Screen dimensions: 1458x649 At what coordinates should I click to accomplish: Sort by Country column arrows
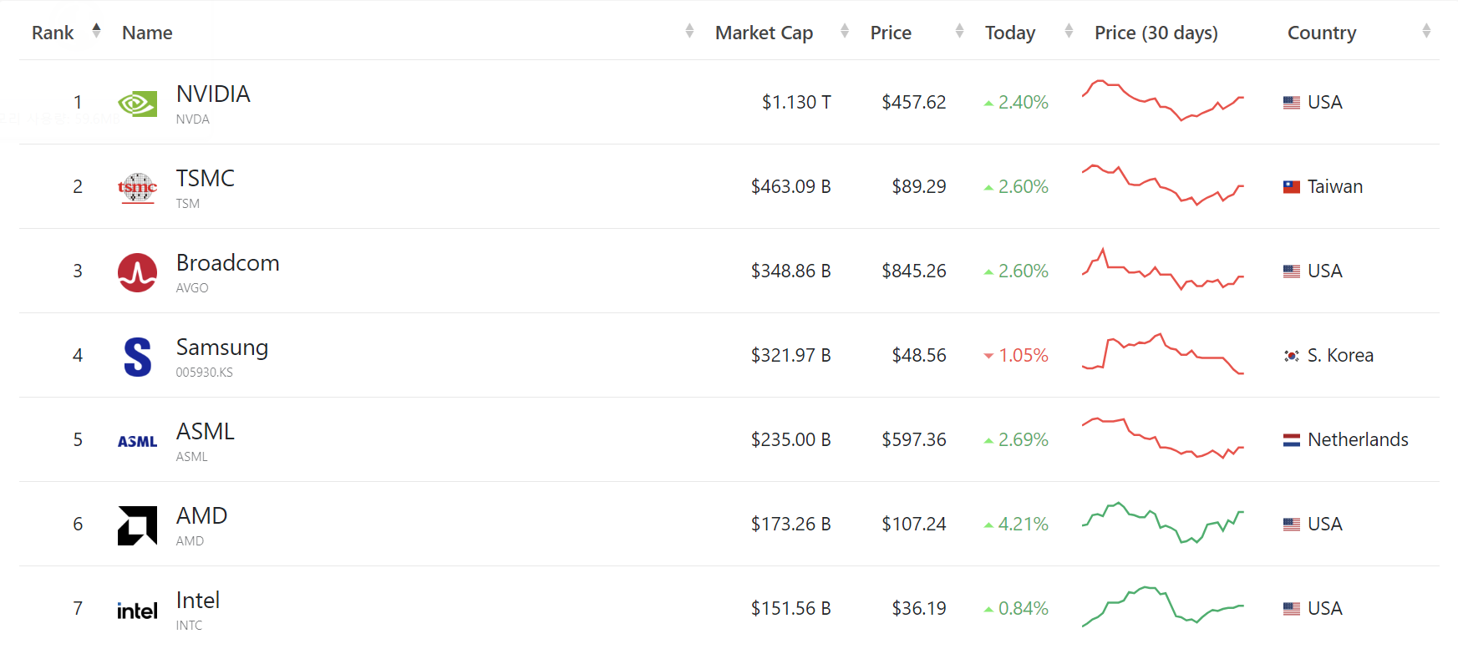pos(1426,31)
